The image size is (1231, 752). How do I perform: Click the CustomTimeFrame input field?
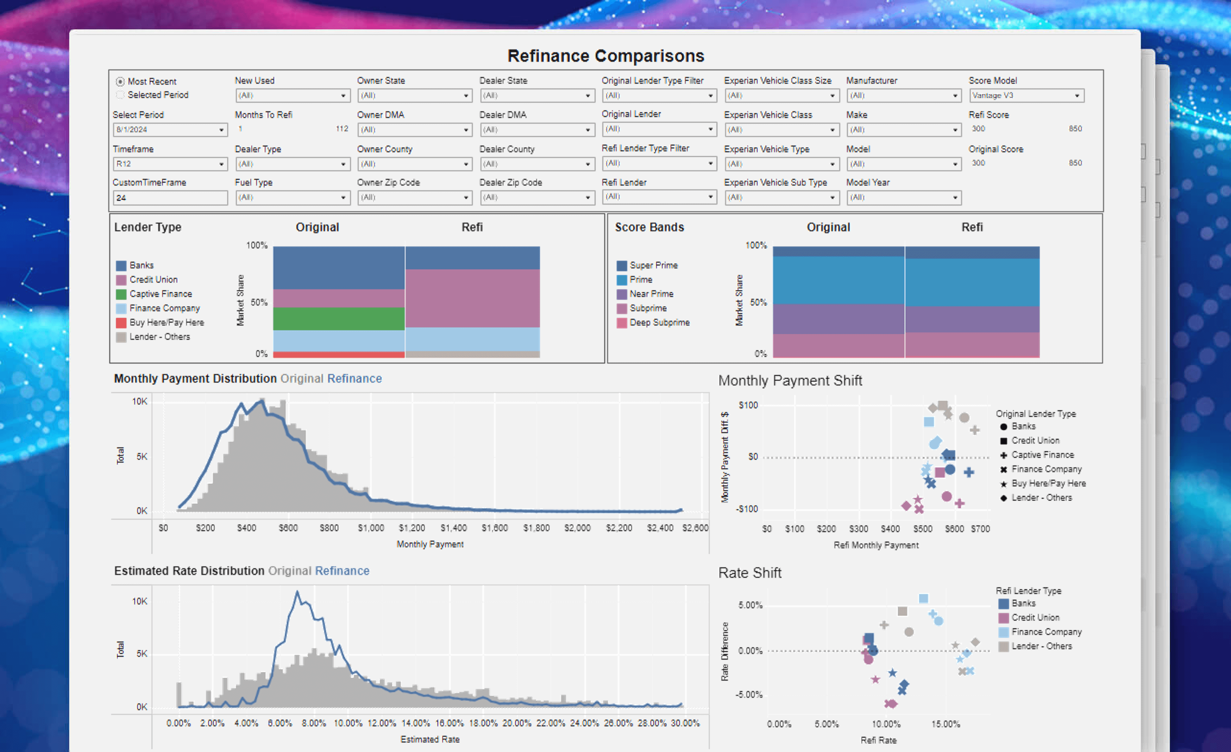pos(170,198)
